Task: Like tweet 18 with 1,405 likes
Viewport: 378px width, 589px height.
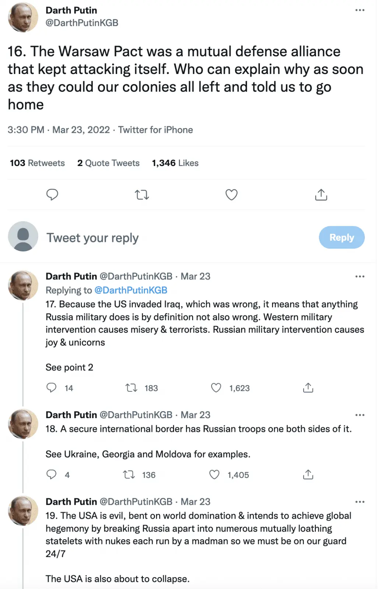Action: pos(215,475)
